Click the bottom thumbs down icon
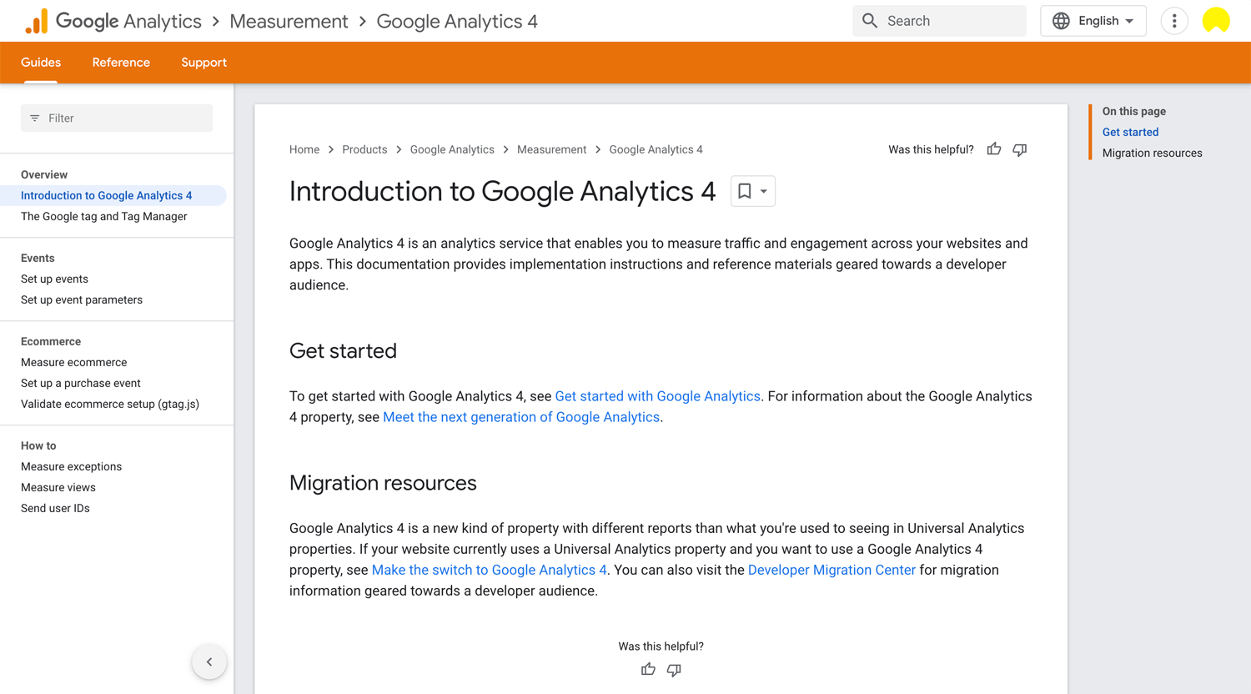This screenshot has height=694, width=1251. point(674,670)
